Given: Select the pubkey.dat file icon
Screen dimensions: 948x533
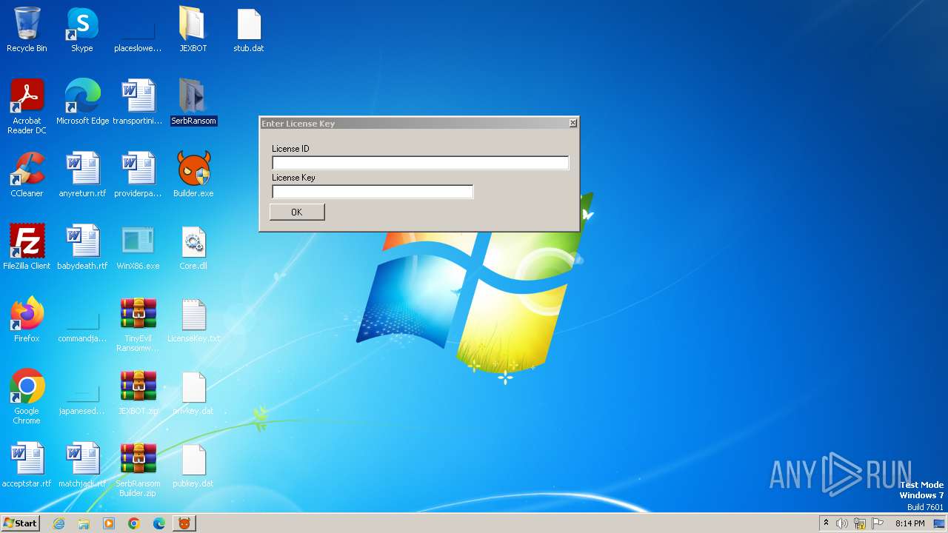Looking at the screenshot, I should (x=193, y=465).
